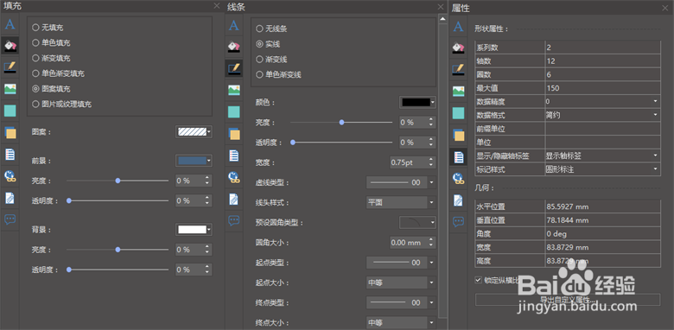Open 数据精度 dropdown
The width and height of the screenshot is (674, 330).
pyautogui.click(x=602, y=101)
